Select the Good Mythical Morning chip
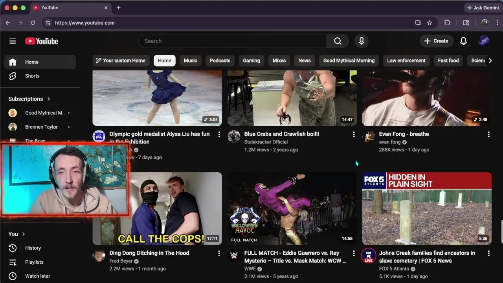Image resolution: width=503 pixels, height=283 pixels. (349, 61)
